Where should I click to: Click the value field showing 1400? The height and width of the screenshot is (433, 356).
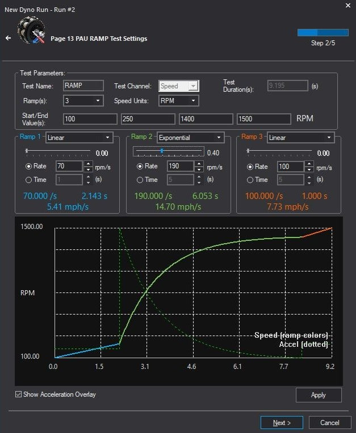pyautogui.click(x=206, y=119)
